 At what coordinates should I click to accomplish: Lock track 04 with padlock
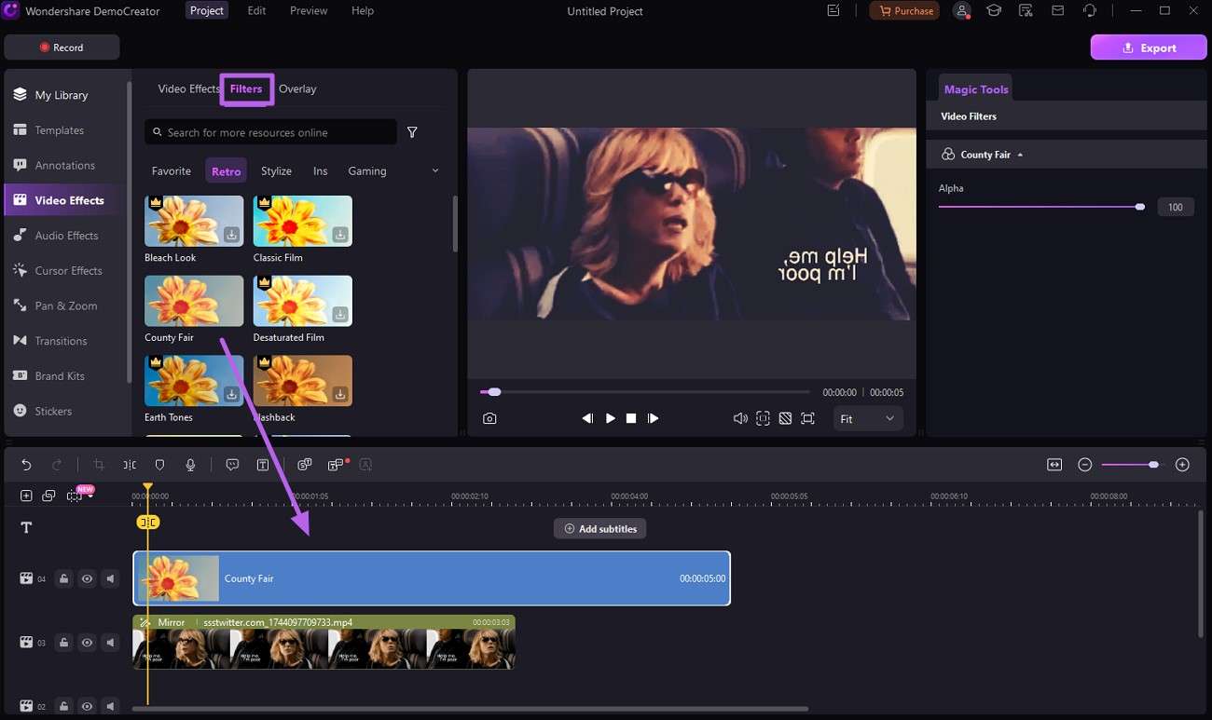(63, 578)
